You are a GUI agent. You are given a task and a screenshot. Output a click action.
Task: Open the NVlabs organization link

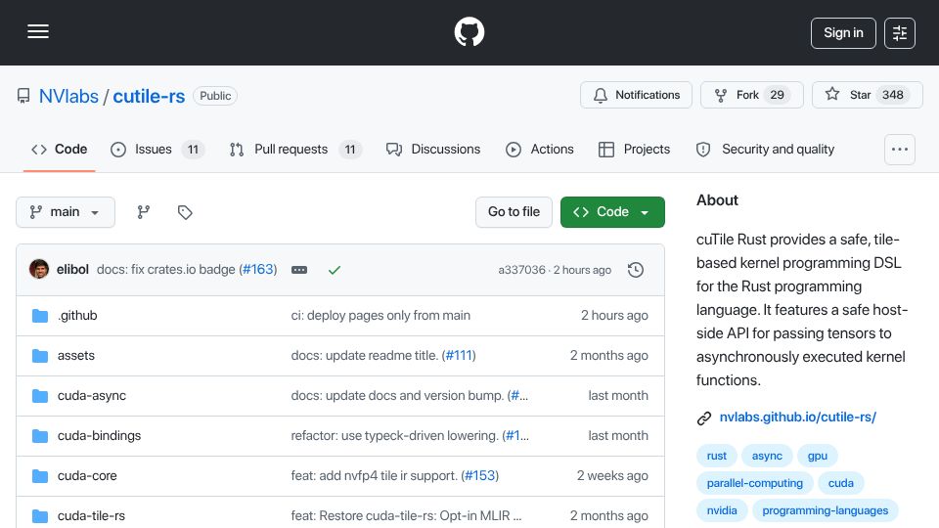[x=68, y=96]
